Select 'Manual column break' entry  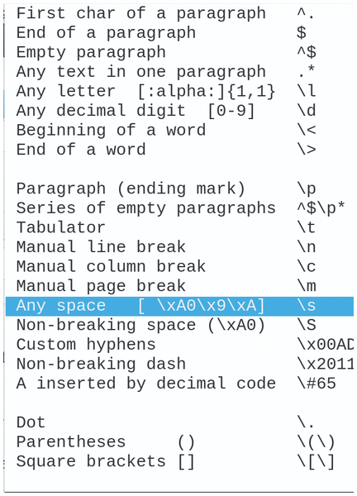click(179, 267)
